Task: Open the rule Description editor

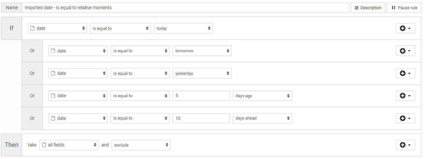Action: pyautogui.click(x=368, y=8)
